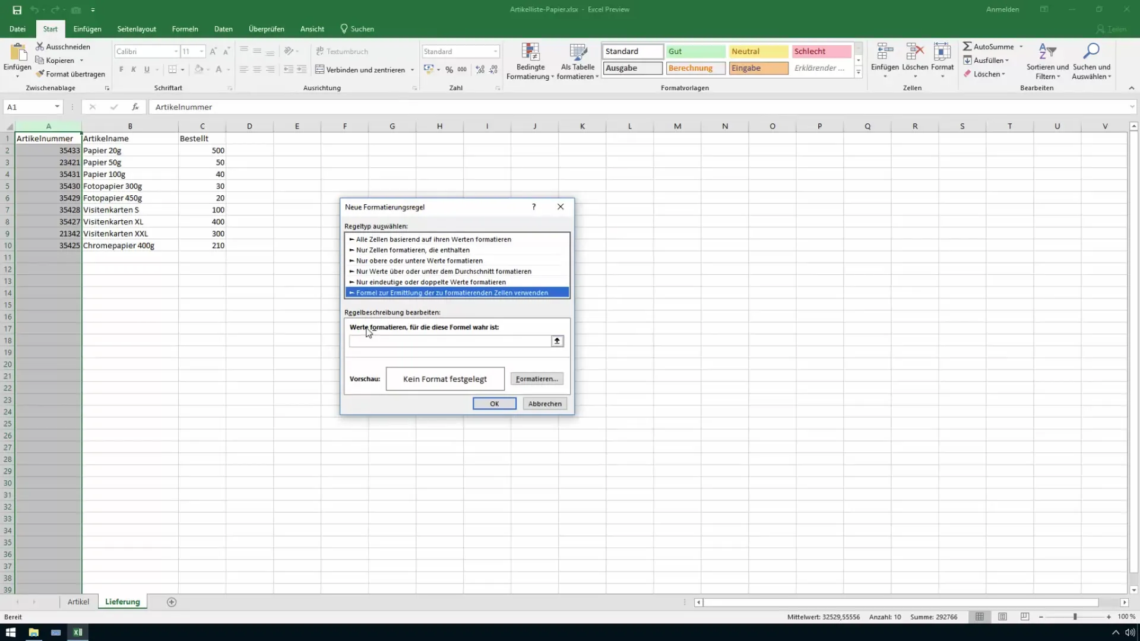The image size is (1140, 641).
Task: Click the Einfügen paste icon
Action: click(x=17, y=53)
